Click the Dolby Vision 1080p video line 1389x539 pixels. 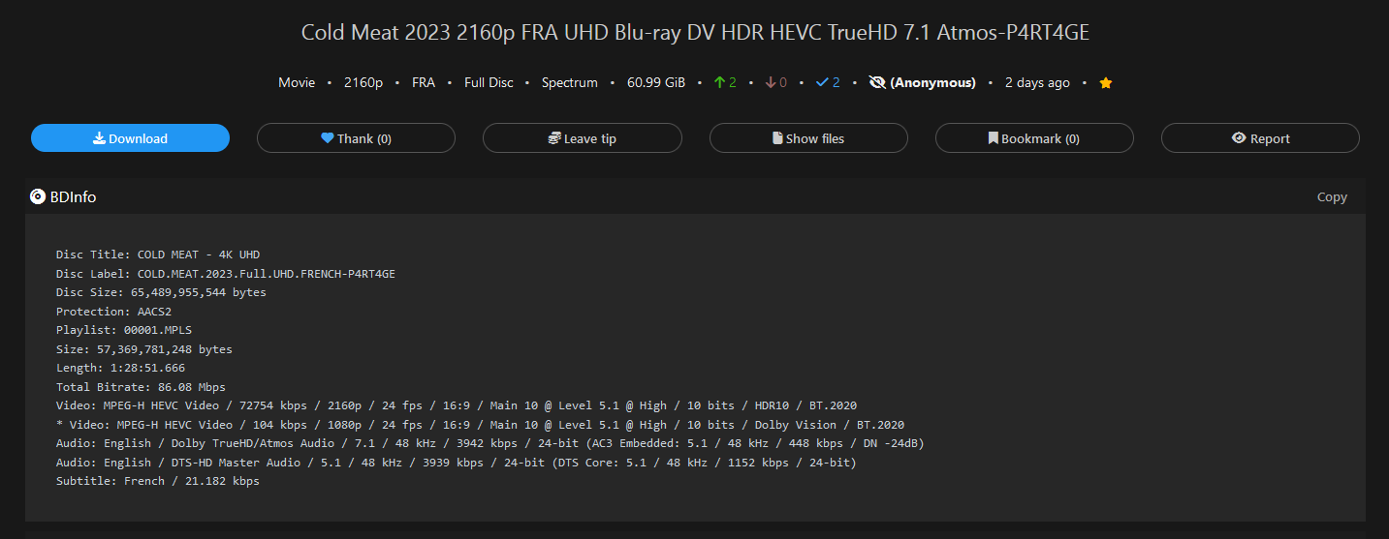(480, 425)
